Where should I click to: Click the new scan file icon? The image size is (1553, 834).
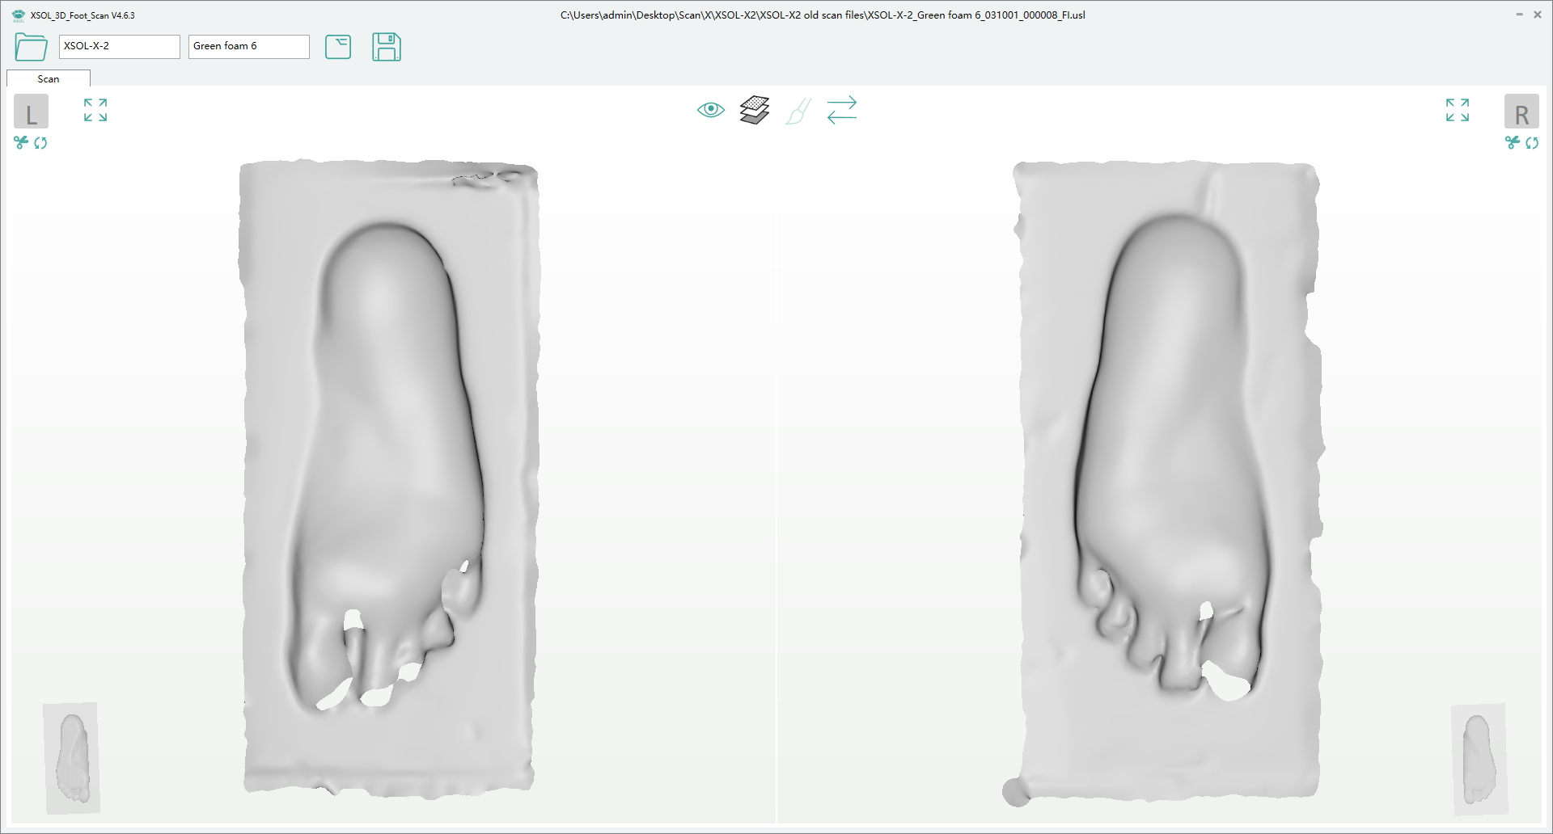[x=338, y=47]
